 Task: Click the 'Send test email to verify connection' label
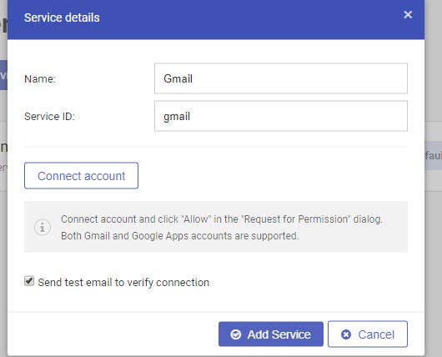[x=123, y=282]
